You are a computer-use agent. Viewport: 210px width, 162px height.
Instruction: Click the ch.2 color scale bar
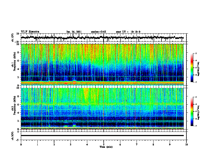tap(192, 111)
